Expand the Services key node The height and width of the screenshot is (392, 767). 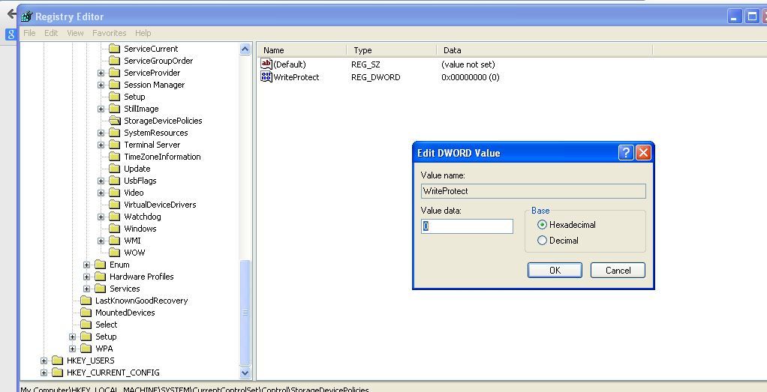point(86,289)
